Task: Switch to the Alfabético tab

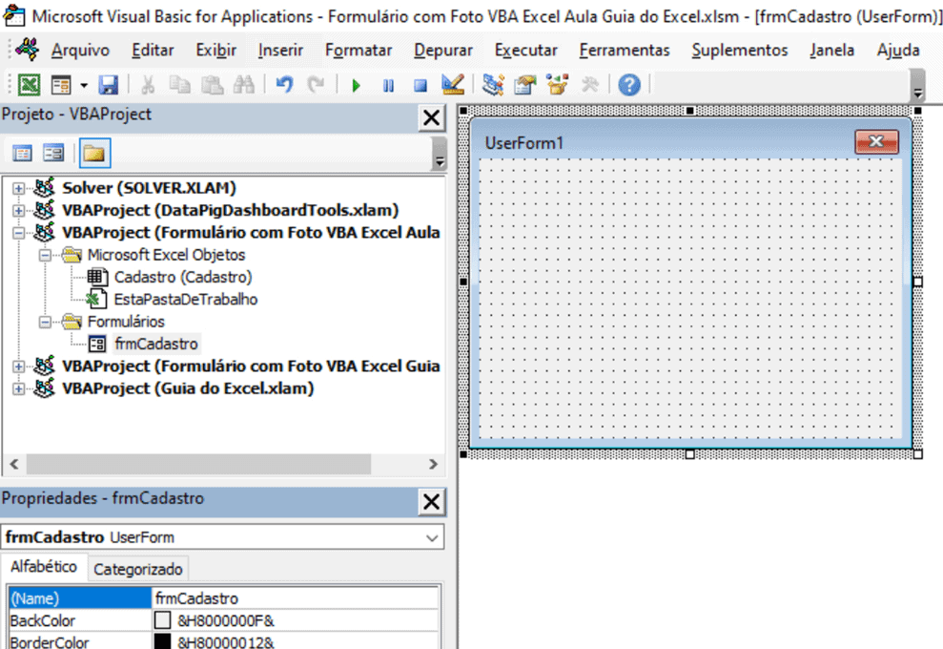Action: tap(44, 567)
